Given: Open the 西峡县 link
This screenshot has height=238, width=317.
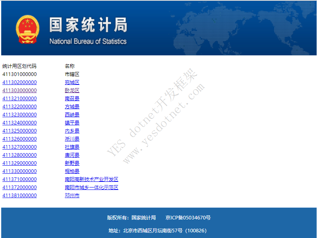Looking at the screenshot, I should pyautogui.click(x=72, y=115).
